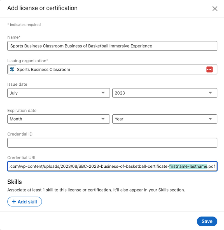Image resolution: width=224 pixels, height=230 pixels.
Task: Click into the certification Name text field
Action: pyautogui.click(x=112, y=46)
